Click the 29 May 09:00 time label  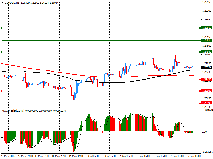point(25,156)
